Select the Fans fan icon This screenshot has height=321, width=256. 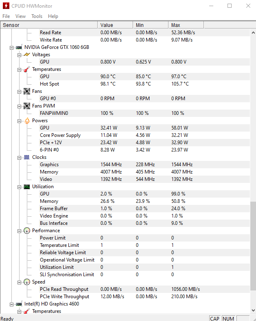click(27, 91)
